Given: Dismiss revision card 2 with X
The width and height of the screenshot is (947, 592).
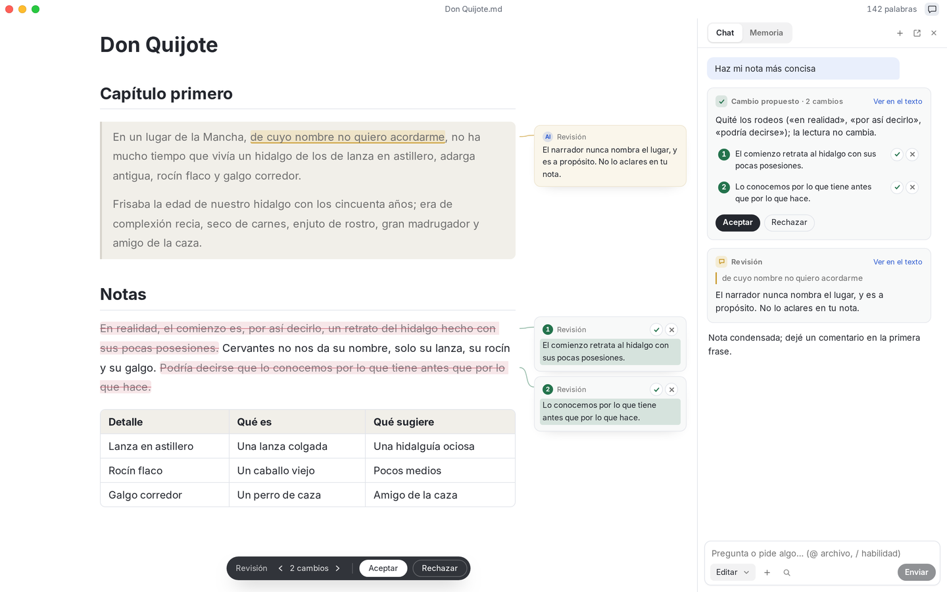Looking at the screenshot, I should [671, 389].
